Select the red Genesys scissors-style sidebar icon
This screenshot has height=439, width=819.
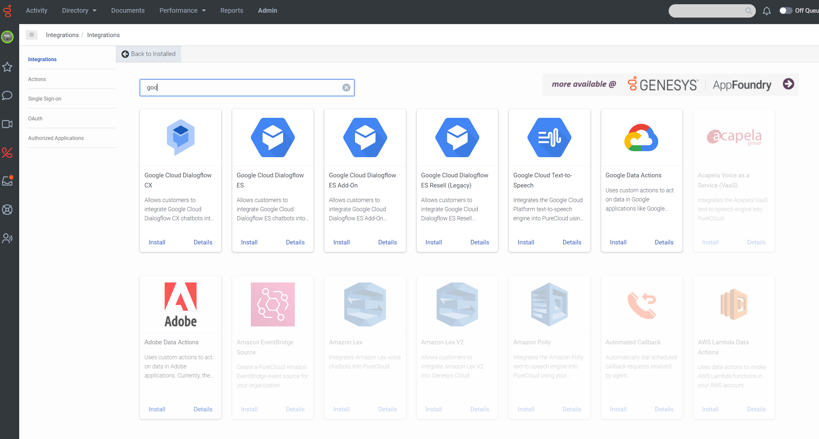(x=7, y=153)
